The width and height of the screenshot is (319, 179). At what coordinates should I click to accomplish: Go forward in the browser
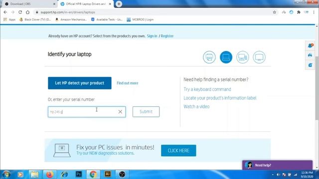click(12, 12)
